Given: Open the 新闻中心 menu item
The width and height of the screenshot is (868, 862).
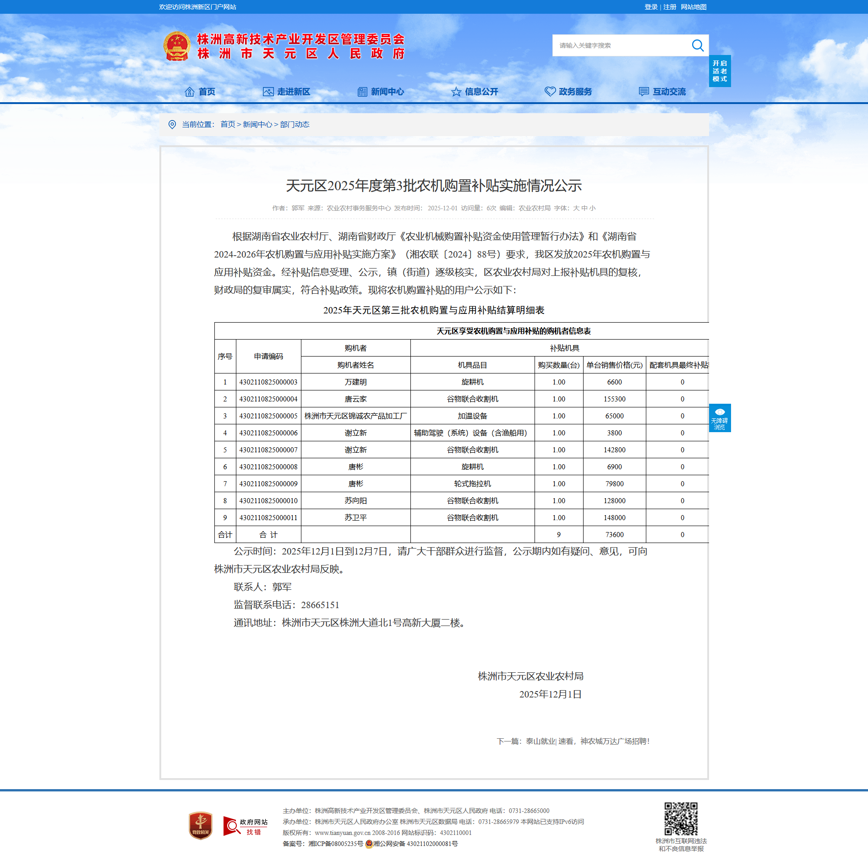Looking at the screenshot, I should click(387, 92).
